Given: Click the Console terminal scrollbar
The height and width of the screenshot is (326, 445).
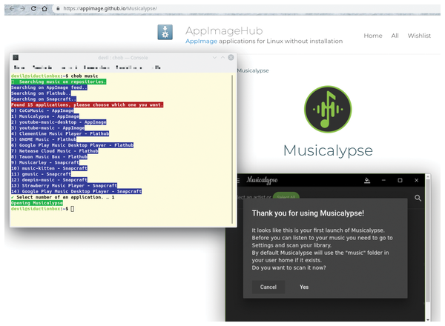Looking at the screenshot, I should pyautogui.click(x=232, y=149).
